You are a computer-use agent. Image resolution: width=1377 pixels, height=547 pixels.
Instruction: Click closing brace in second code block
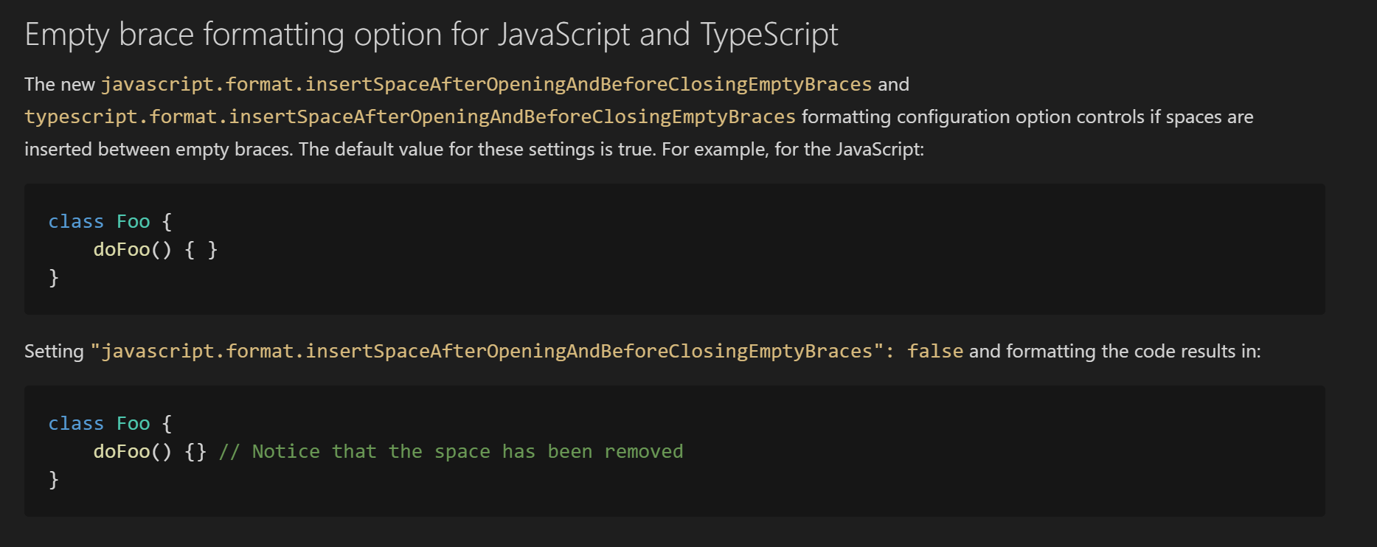(53, 480)
